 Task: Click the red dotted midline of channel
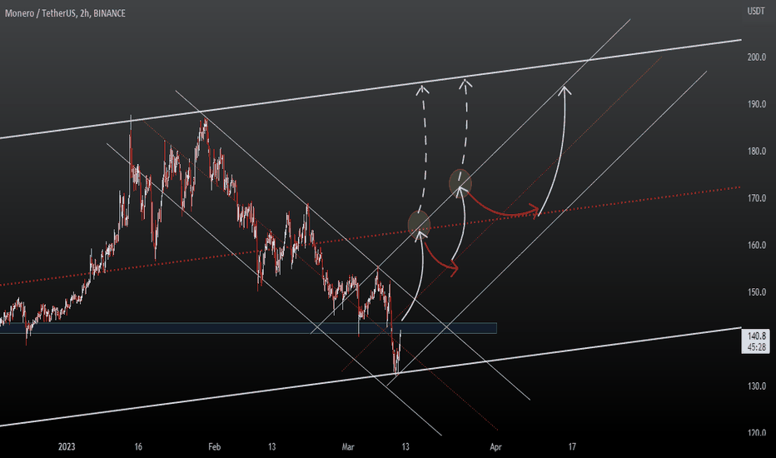pos(371,236)
